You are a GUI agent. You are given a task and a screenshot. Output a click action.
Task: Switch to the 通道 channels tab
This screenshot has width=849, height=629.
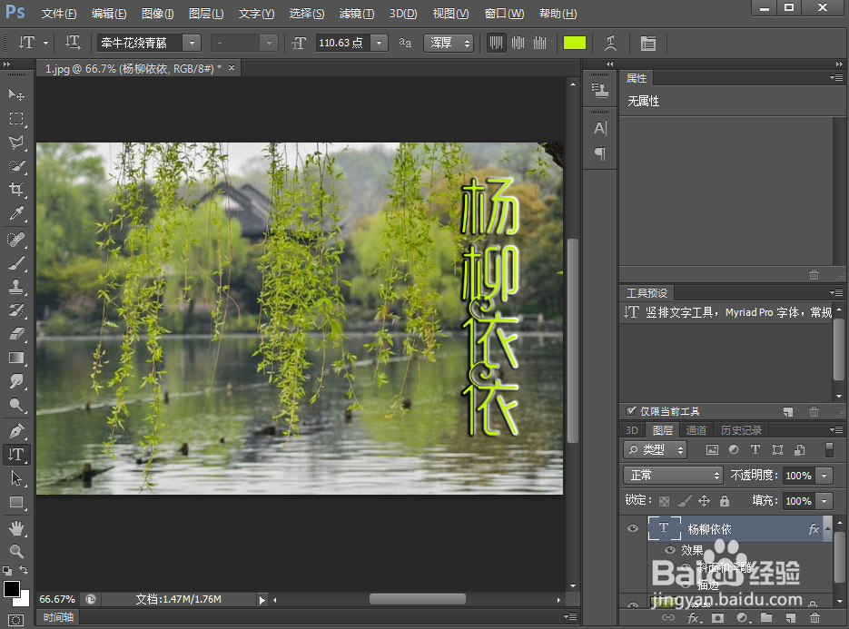696,429
